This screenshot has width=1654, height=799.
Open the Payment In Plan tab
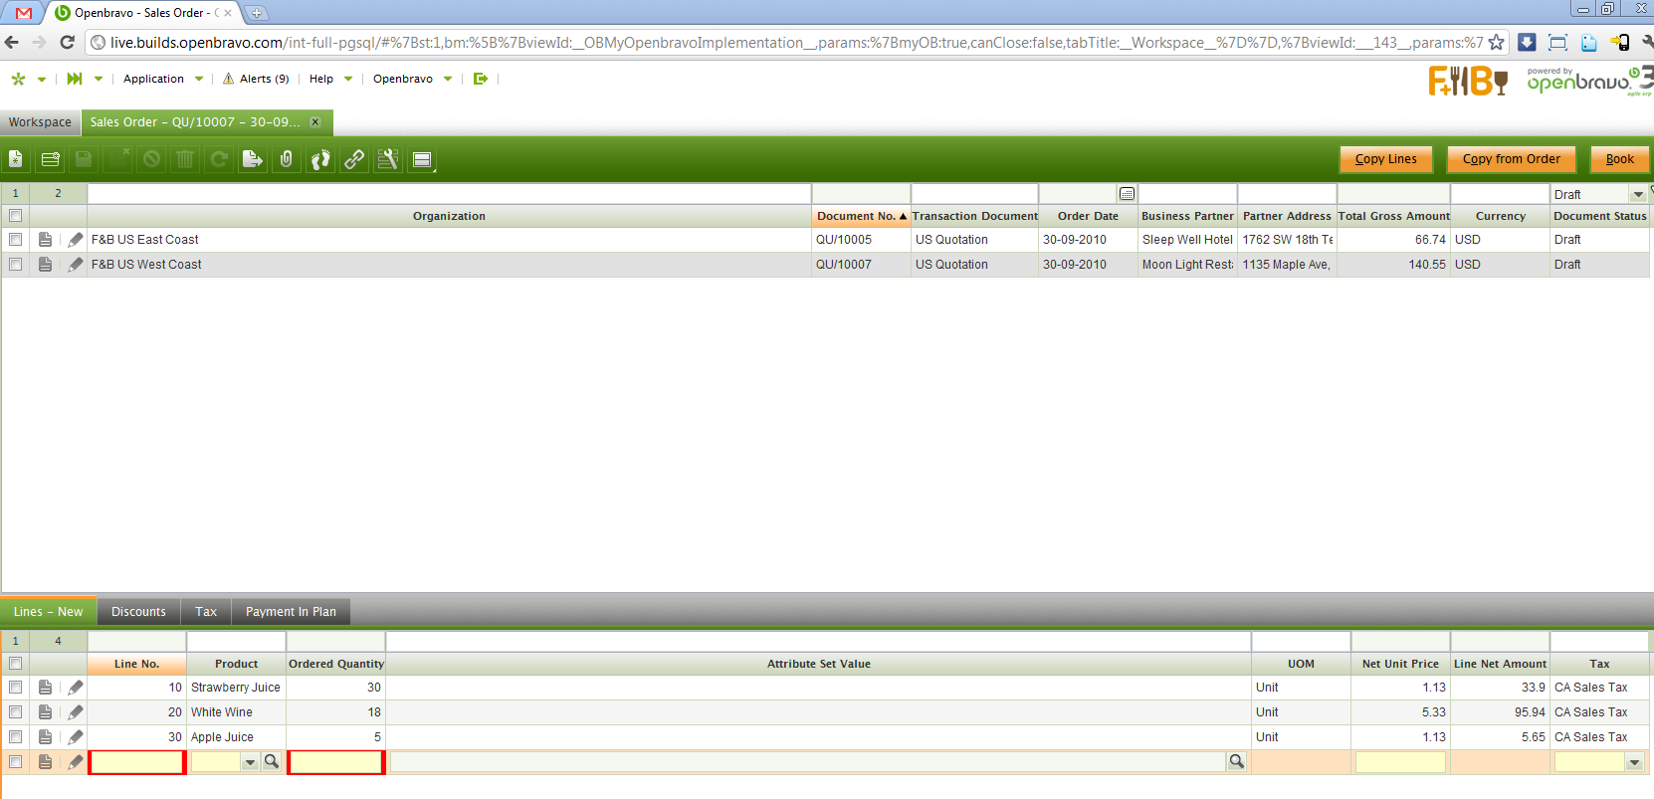291,612
